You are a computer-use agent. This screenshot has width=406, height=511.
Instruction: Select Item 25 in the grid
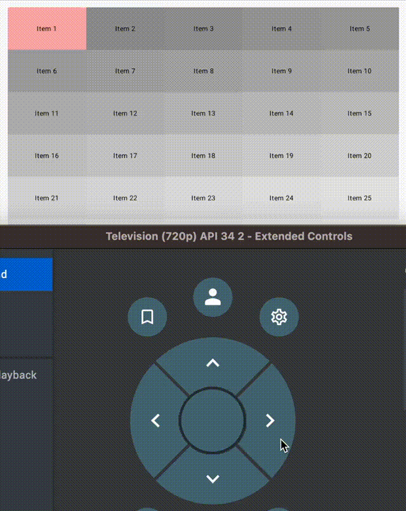(360, 198)
